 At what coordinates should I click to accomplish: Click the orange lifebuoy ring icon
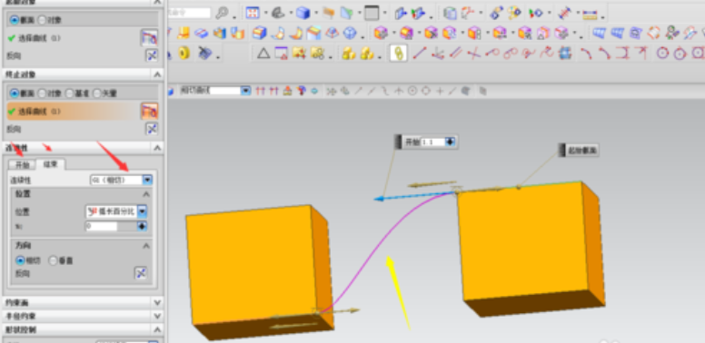point(653,33)
